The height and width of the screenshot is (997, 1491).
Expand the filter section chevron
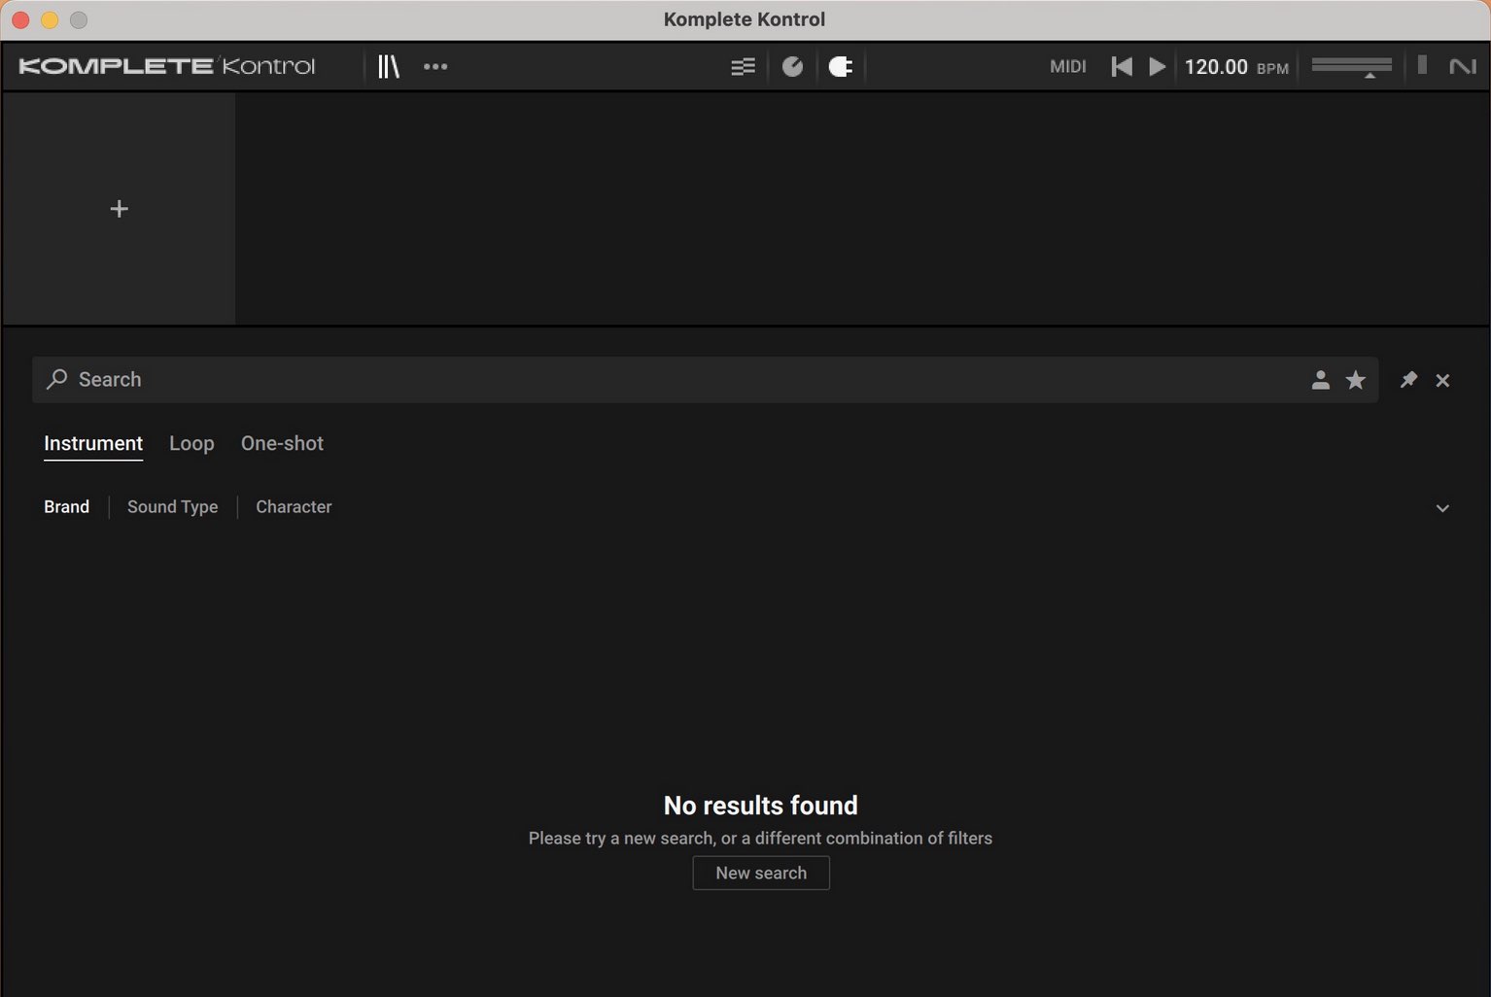coord(1442,508)
